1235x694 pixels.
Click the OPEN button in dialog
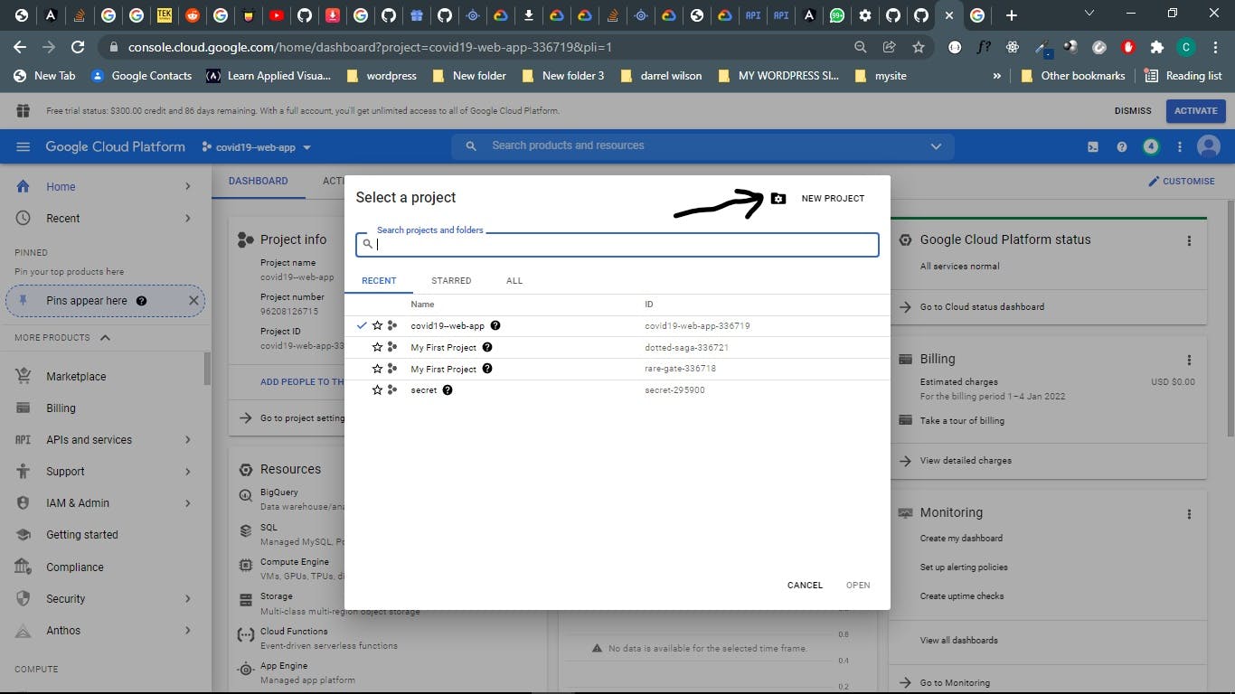tap(858, 585)
